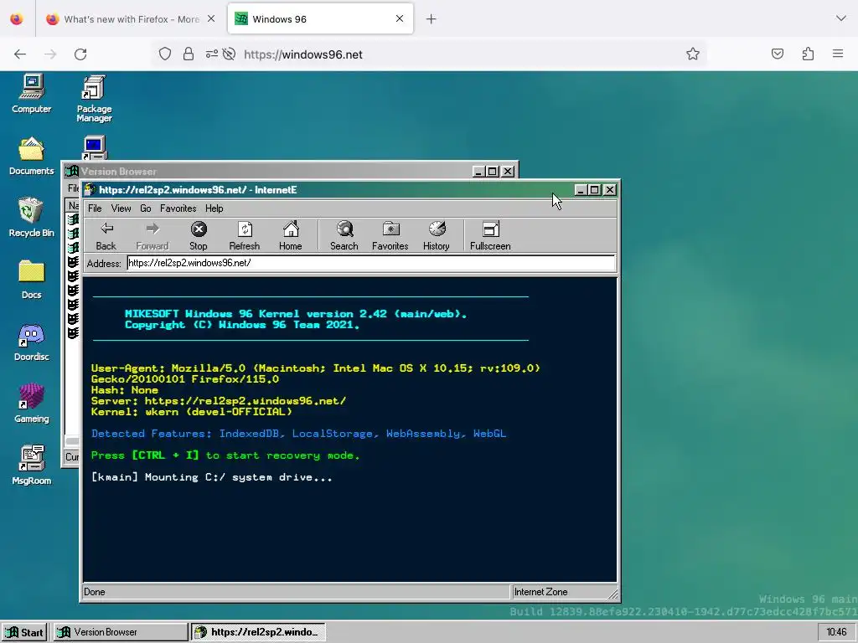Open the View menu in InternetE

pos(121,208)
